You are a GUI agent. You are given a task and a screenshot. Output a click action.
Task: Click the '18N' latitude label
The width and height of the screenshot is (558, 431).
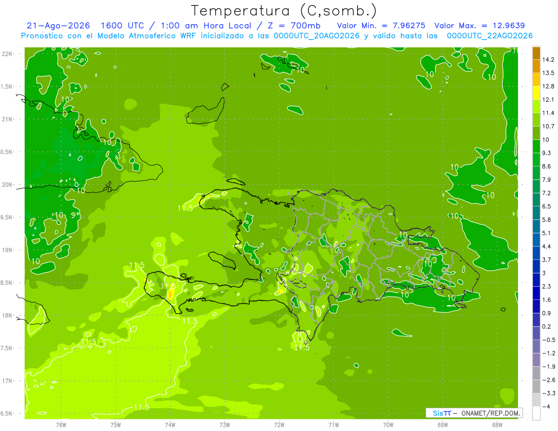coord(7,315)
